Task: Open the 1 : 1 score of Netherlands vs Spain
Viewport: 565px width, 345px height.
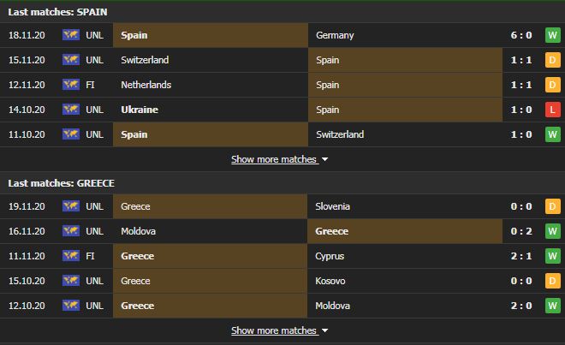Action: click(x=521, y=85)
